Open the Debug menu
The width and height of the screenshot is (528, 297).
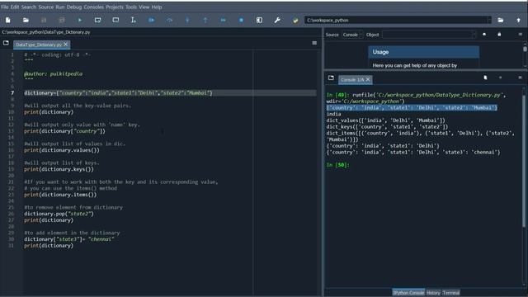coord(74,7)
